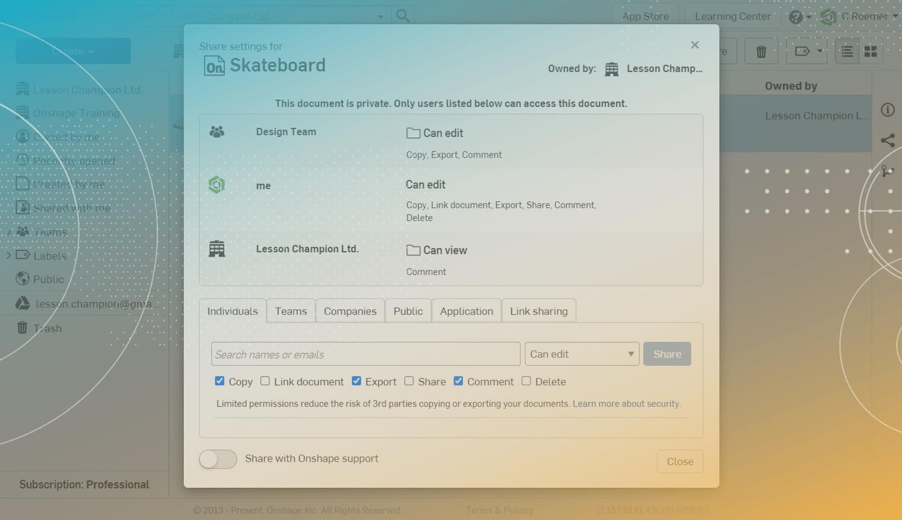902x520 pixels.
Task: Open the versions and history icon
Action: pos(888,171)
